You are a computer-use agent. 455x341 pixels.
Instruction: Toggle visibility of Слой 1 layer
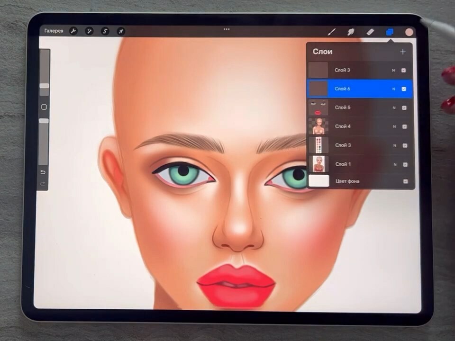click(x=405, y=164)
